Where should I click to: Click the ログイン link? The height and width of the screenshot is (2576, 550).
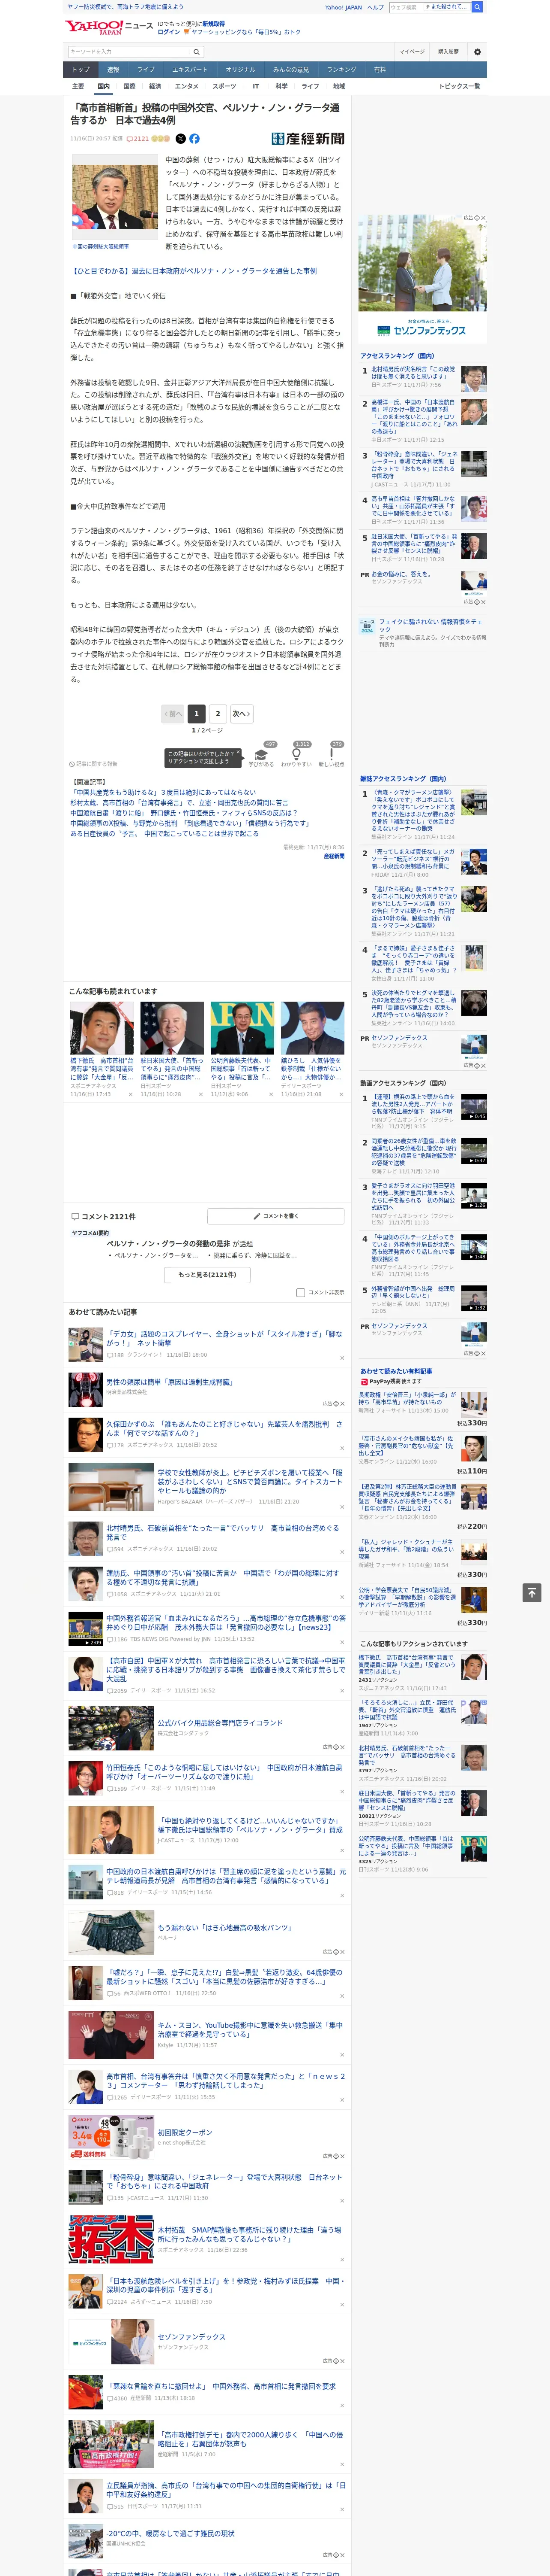click(x=169, y=32)
